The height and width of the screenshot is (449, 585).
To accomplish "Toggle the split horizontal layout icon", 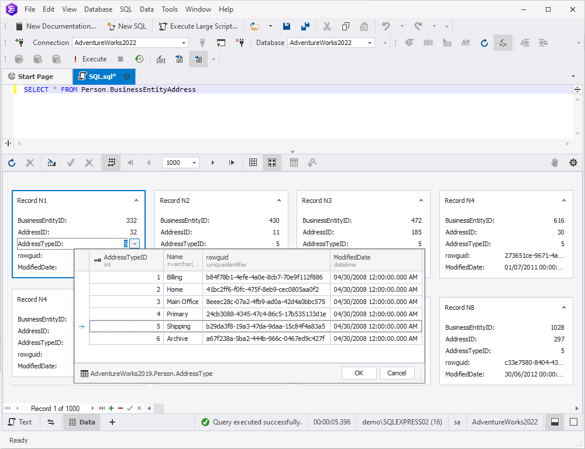I will (555, 422).
